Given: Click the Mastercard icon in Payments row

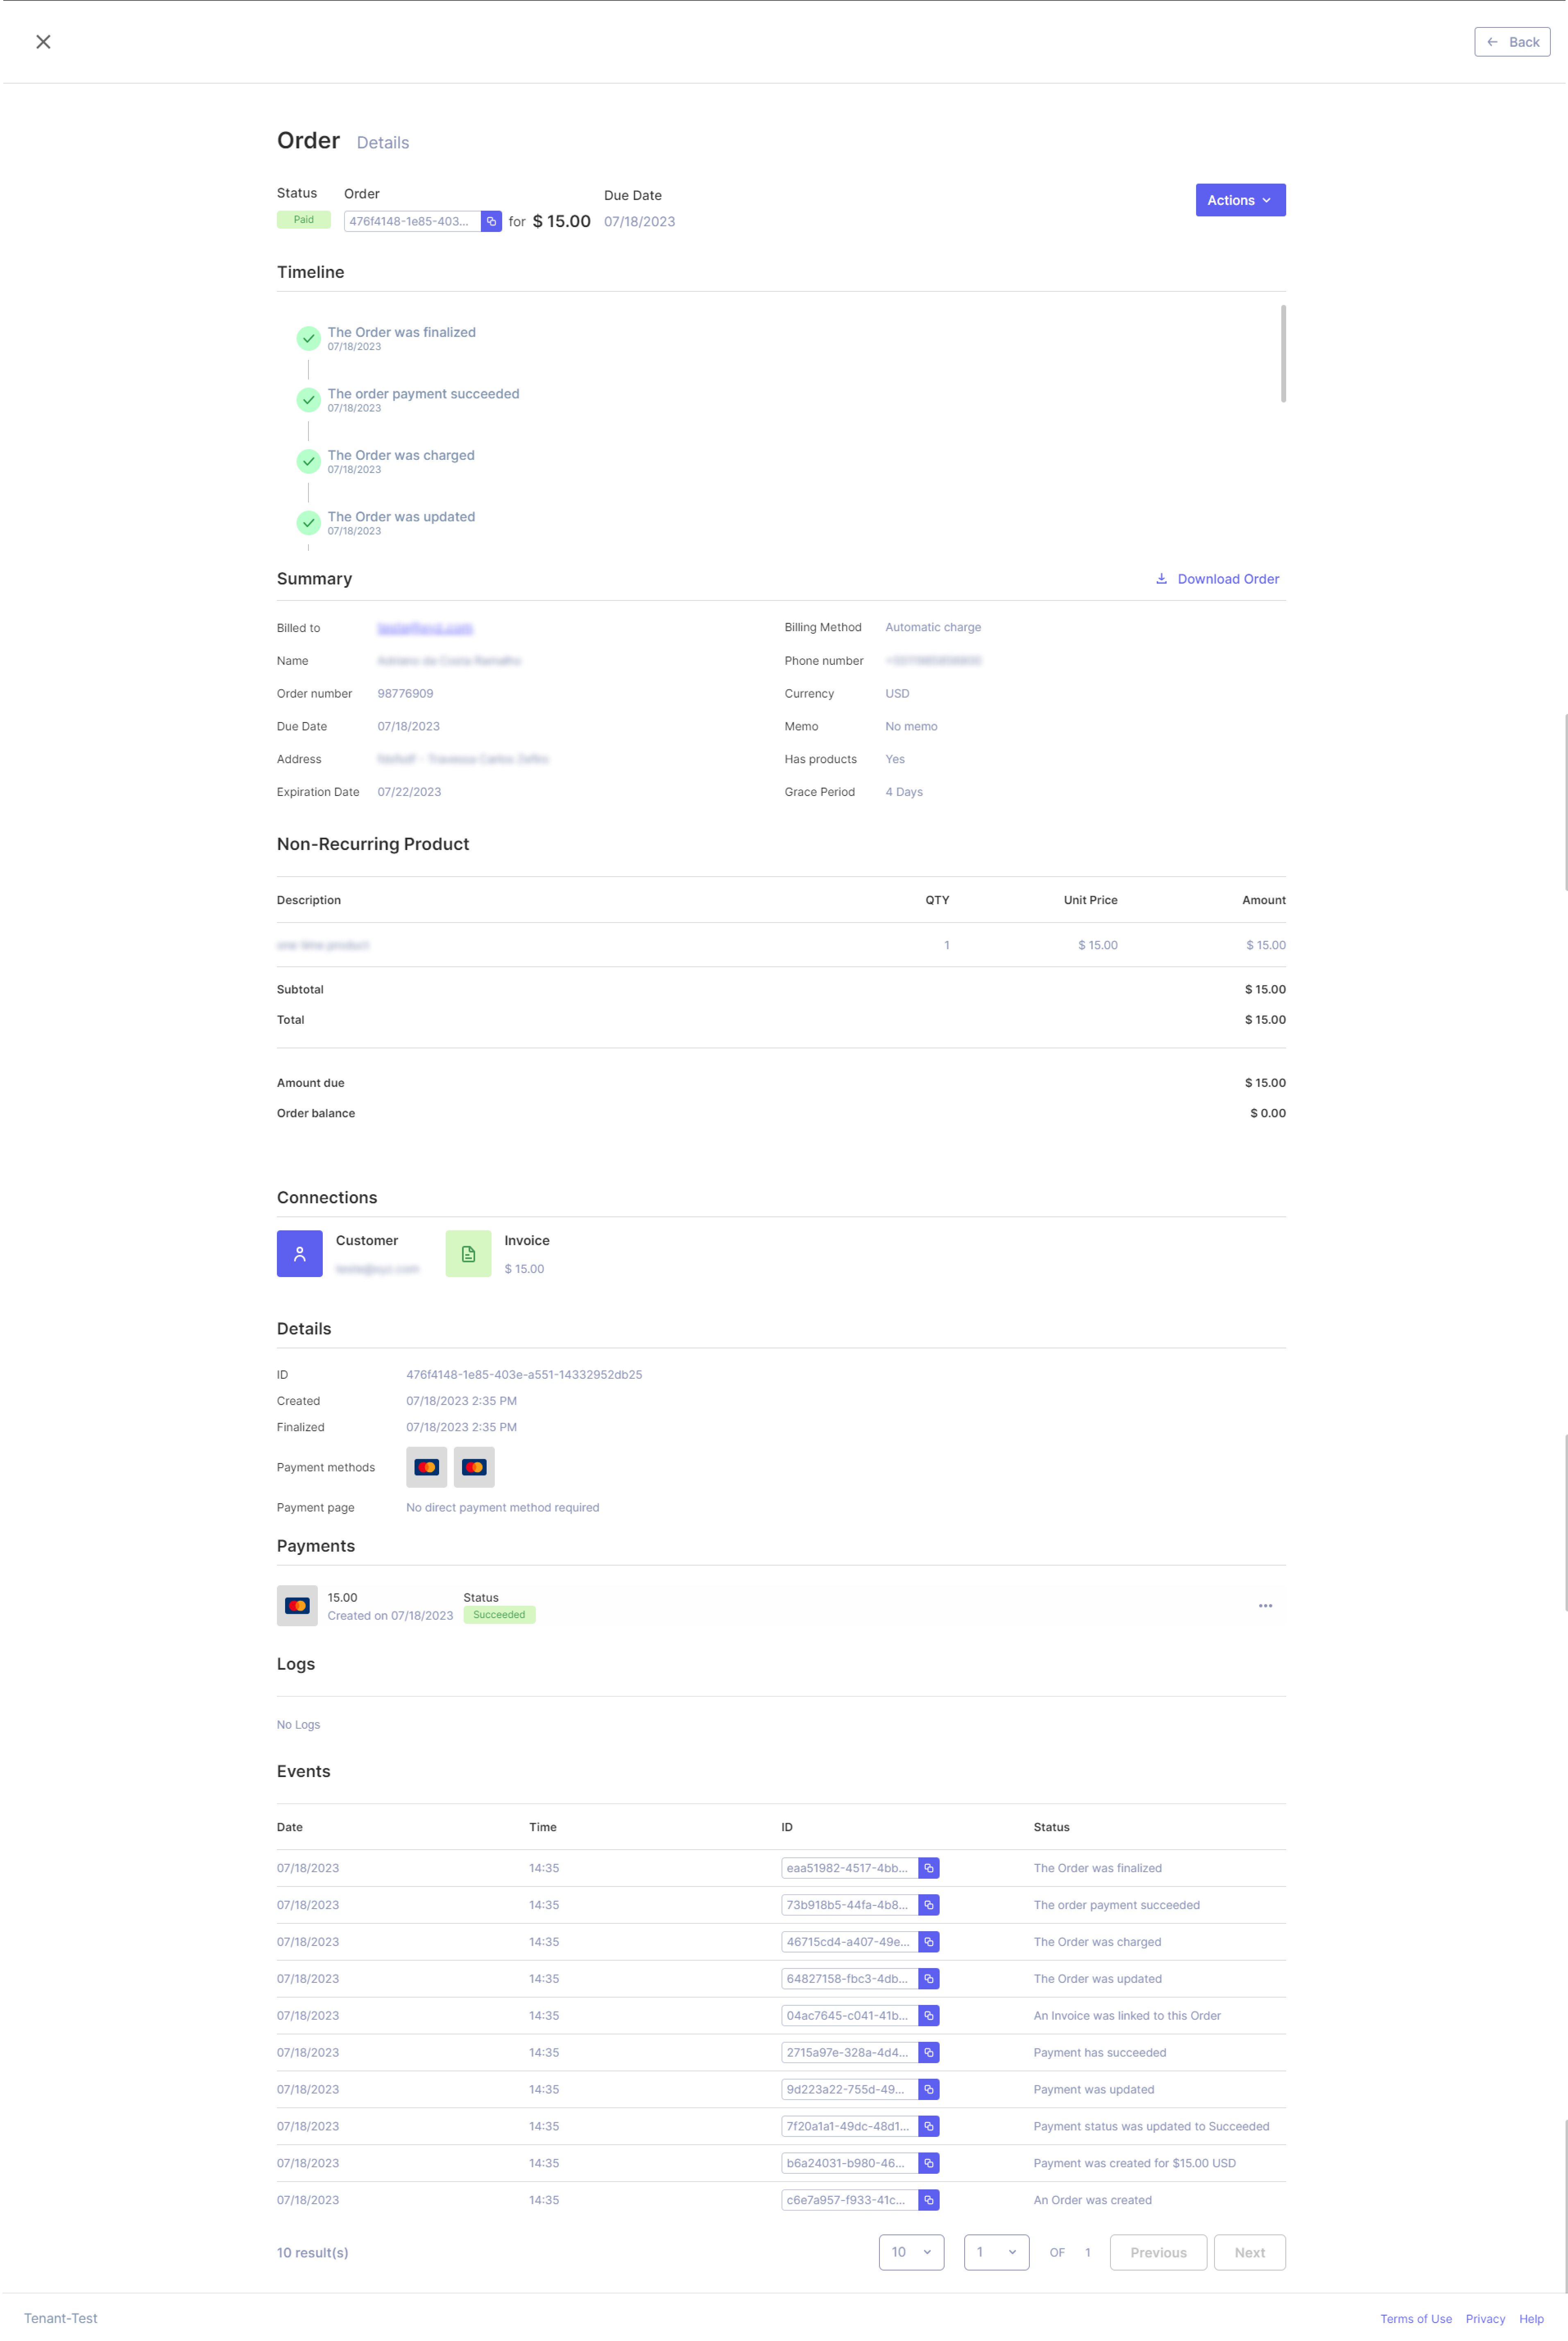Looking at the screenshot, I should (x=297, y=1606).
